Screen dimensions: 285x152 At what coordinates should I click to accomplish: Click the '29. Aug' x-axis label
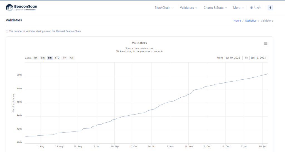pos(78,146)
